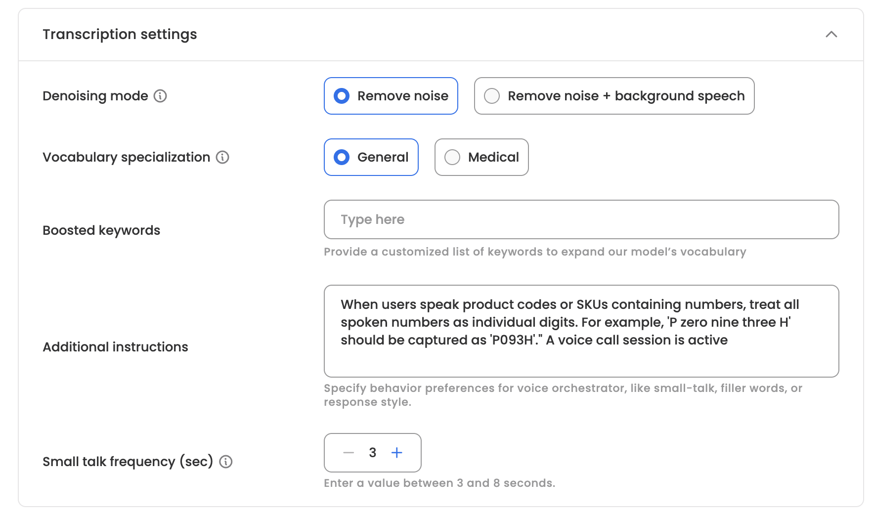This screenshot has height=517, width=873.
Task: Click the Additional instructions label
Action: click(x=115, y=347)
